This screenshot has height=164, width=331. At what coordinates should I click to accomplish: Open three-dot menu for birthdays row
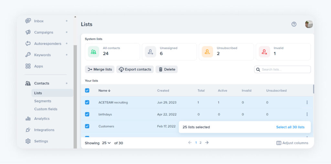pos(307,114)
